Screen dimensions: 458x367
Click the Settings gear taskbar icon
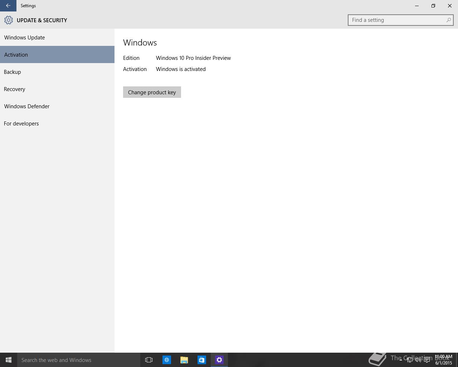coord(219,360)
